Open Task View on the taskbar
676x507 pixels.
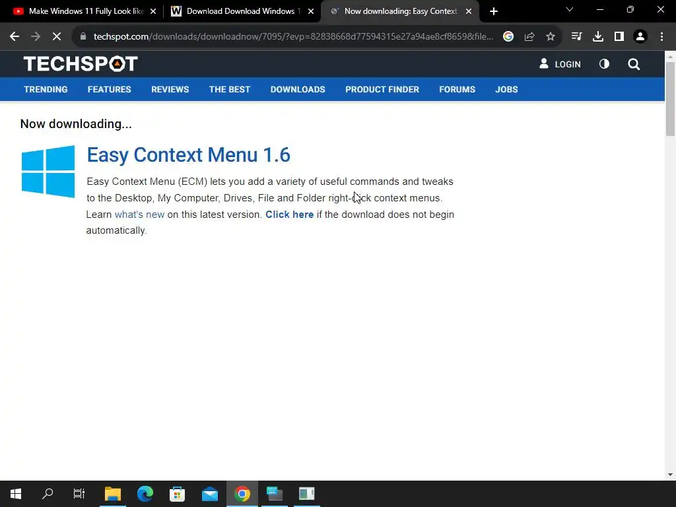pos(79,494)
